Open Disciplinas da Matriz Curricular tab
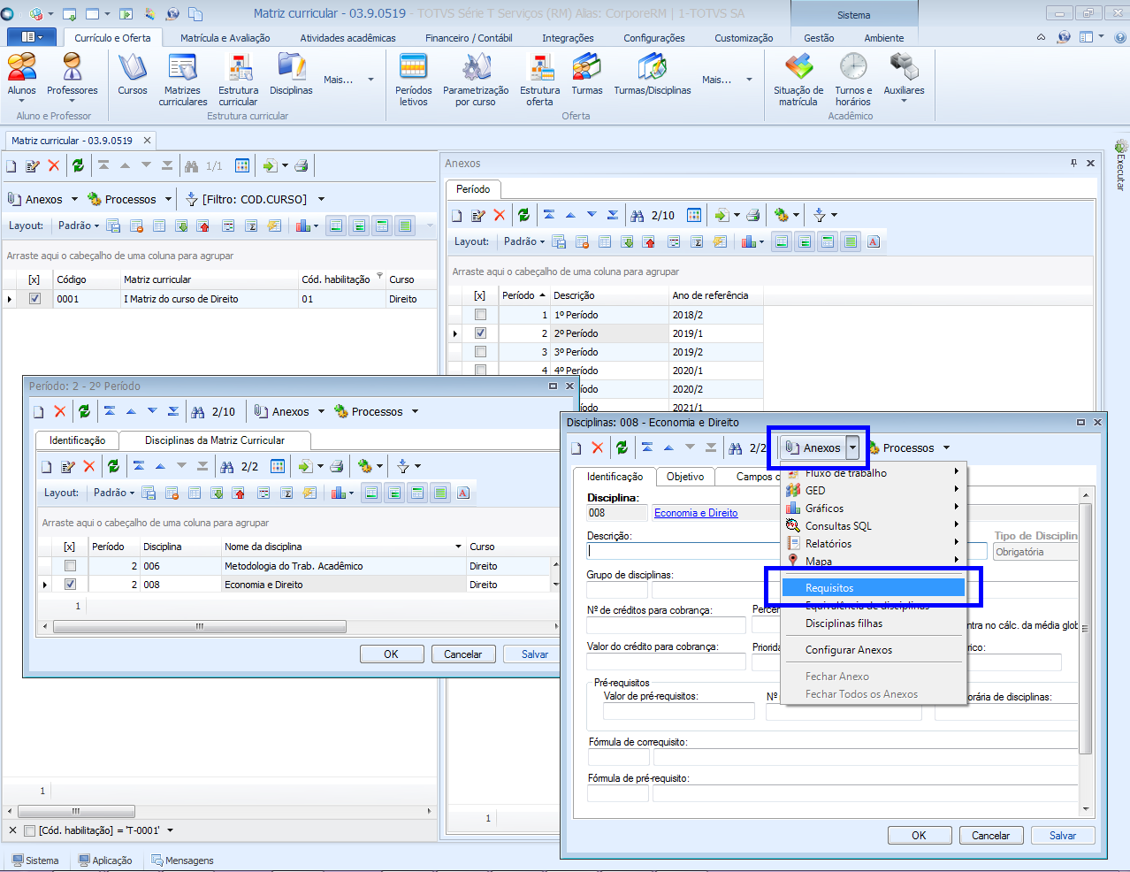 tap(215, 440)
